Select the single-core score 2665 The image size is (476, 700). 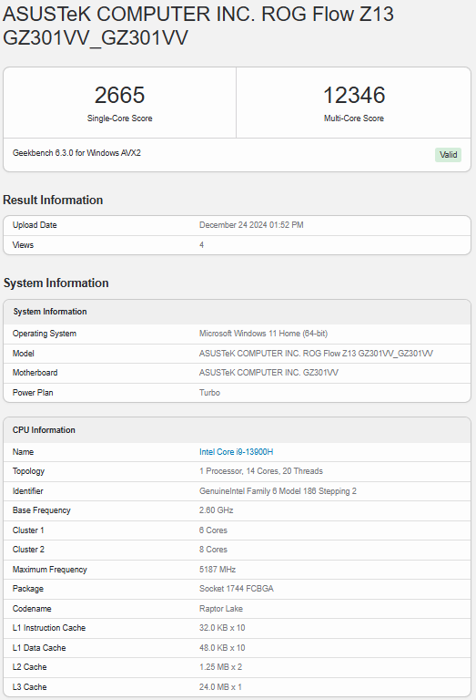[119, 95]
